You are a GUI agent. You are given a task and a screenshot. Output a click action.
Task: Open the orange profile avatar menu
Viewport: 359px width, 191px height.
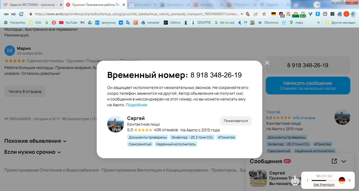(346, 14)
